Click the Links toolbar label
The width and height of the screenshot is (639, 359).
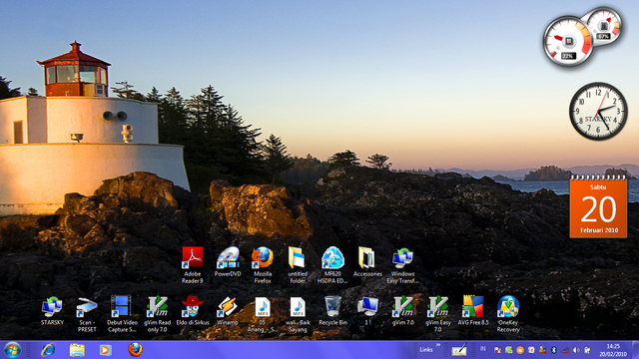click(x=426, y=350)
